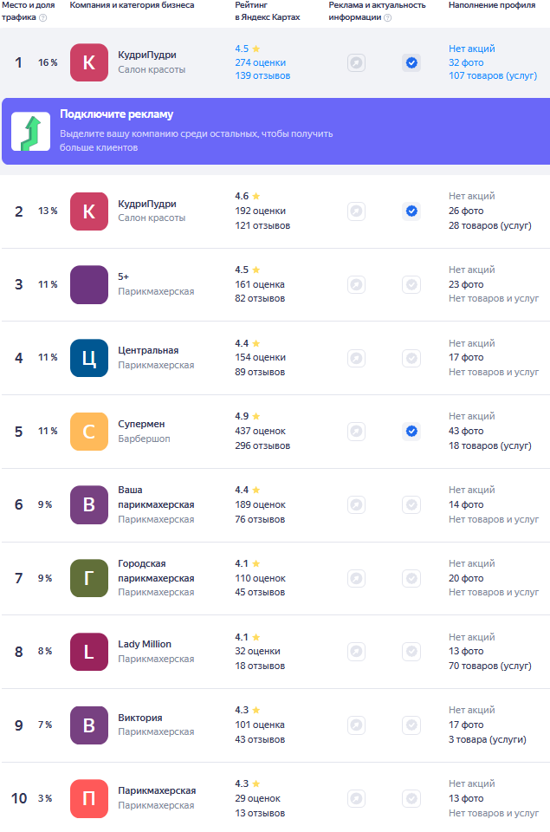
Task: Click the blue verified checkmark in rank 1 row
Action: (x=411, y=63)
